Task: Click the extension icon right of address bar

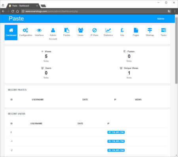Action: click(x=169, y=11)
